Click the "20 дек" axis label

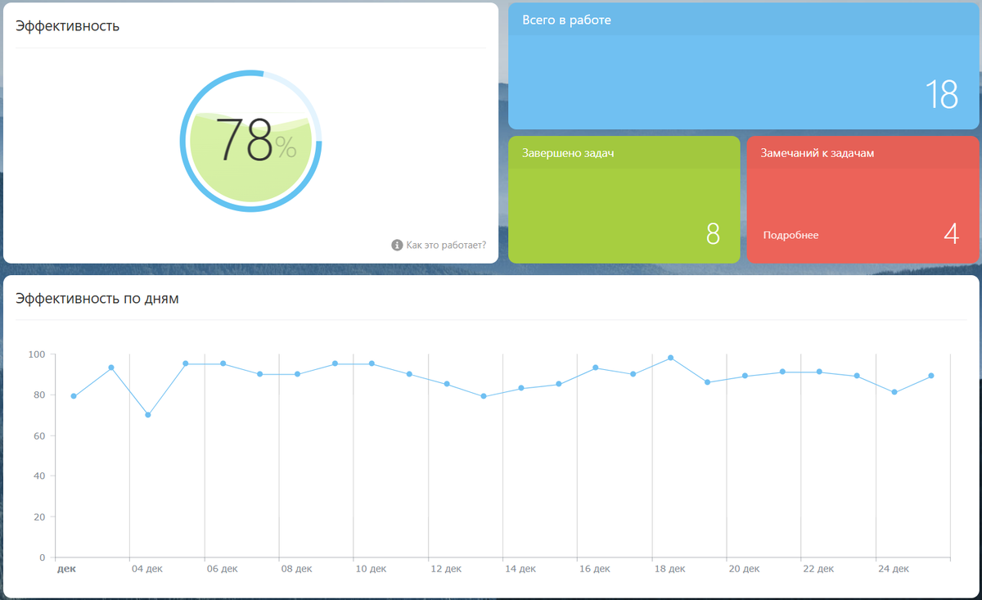(745, 568)
